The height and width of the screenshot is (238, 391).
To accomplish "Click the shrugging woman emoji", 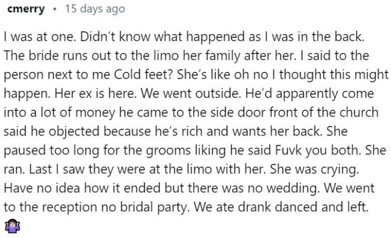I will [11, 227].
